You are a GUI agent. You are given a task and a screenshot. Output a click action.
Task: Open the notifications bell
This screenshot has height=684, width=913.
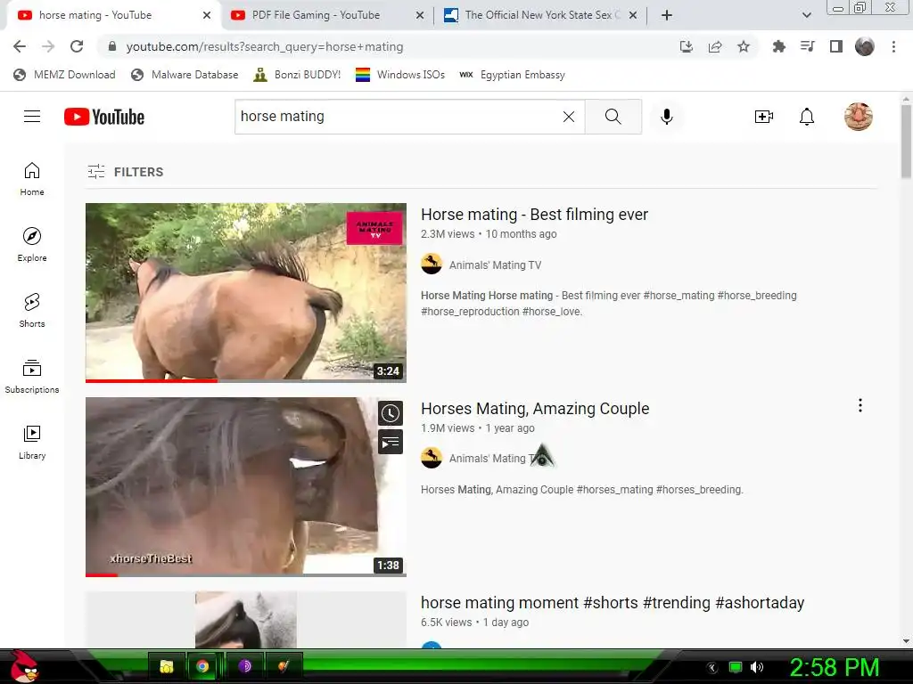[x=806, y=117]
